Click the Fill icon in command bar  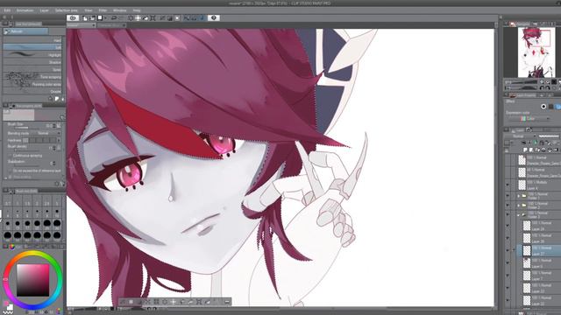[146, 17]
